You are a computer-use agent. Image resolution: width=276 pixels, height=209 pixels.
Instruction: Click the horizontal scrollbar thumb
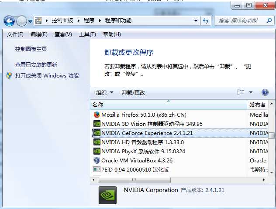(134, 180)
